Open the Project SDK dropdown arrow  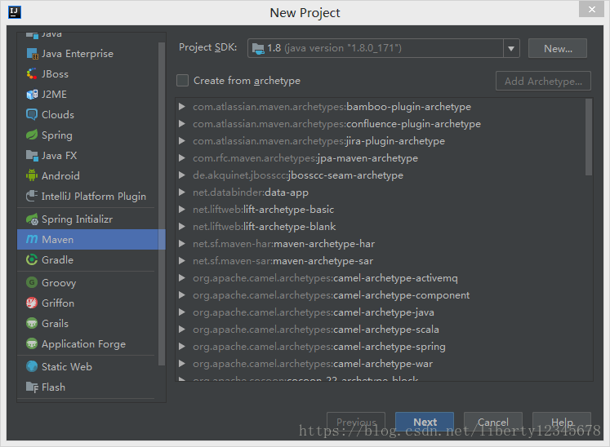pyautogui.click(x=511, y=49)
